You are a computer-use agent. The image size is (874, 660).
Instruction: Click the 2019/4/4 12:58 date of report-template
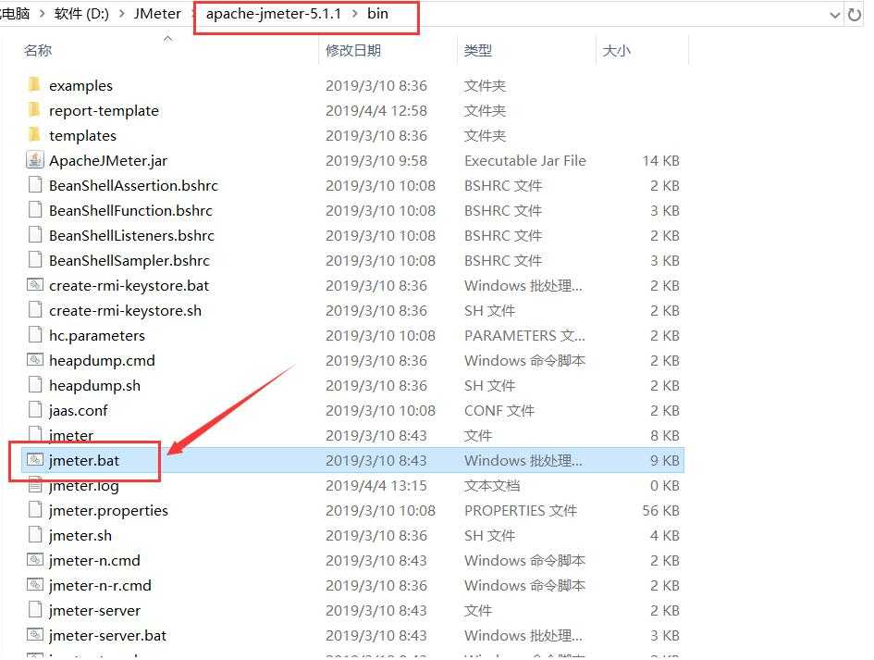coord(376,110)
